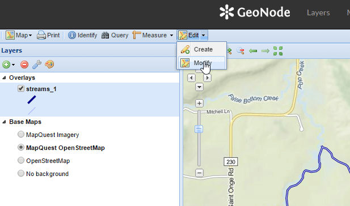Open layer properties wrench icon
Screen dimensions: 350x206
click(x=37, y=65)
